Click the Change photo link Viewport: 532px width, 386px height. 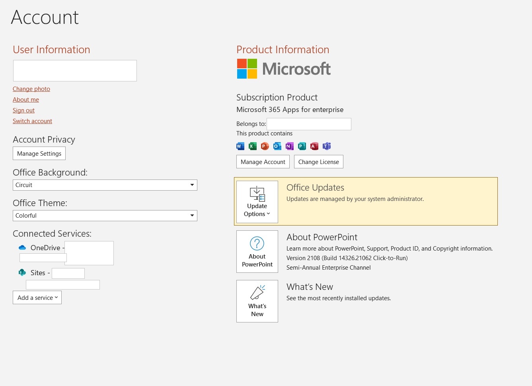coord(31,89)
